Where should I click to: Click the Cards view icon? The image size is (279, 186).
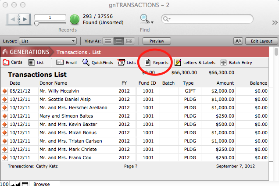tap(6, 63)
